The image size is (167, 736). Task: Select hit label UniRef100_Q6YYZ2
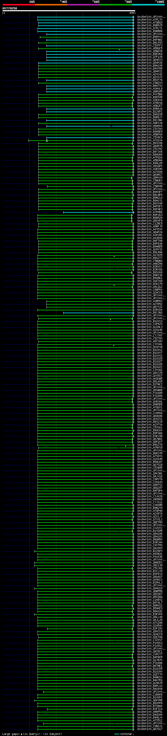point(150,307)
